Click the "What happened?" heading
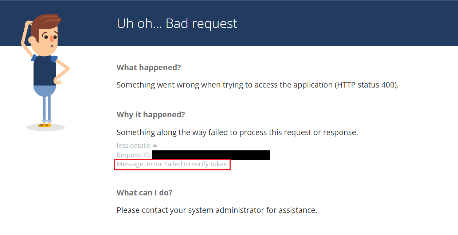This screenshot has height=235, width=458. tap(149, 67)
